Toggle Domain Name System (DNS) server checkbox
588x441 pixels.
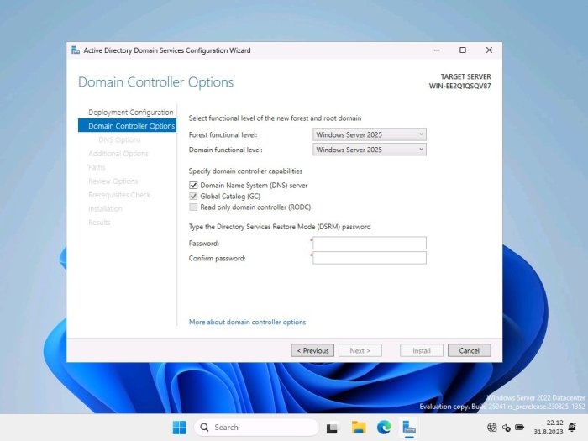coord(193,186)
